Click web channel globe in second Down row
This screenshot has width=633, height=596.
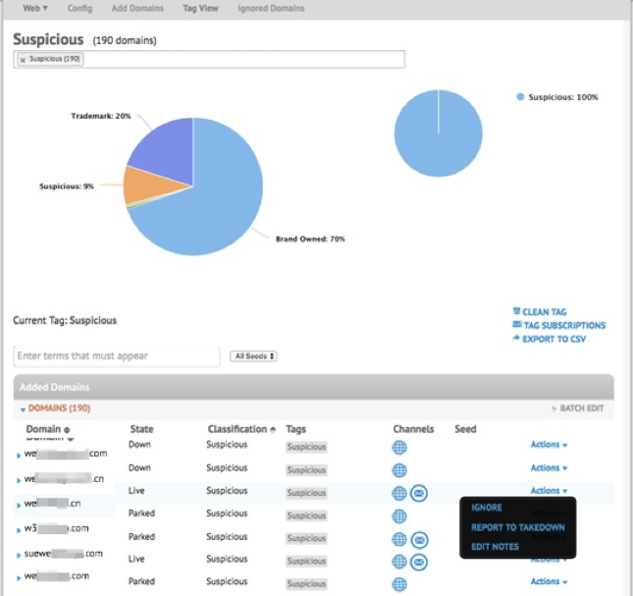399,470
